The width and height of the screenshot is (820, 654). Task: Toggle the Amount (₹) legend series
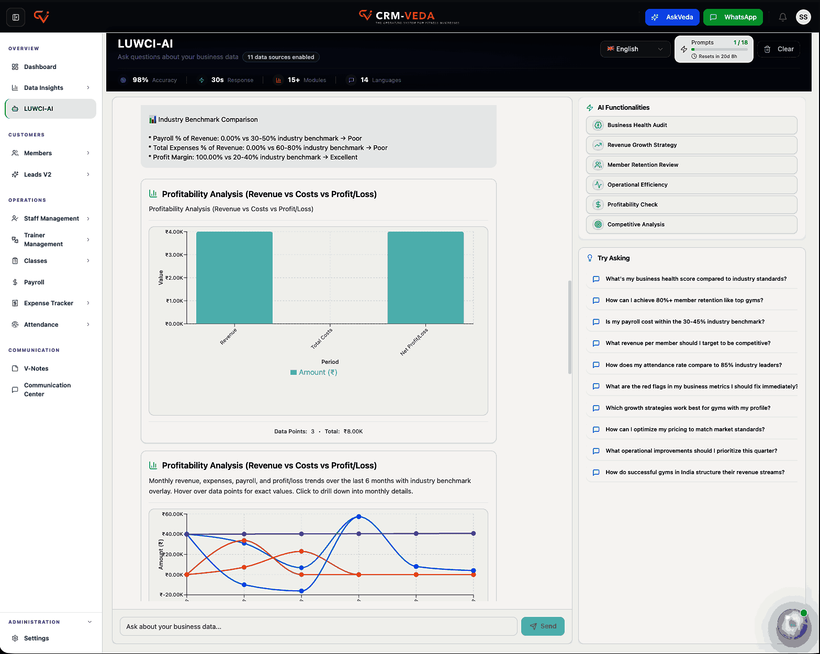point(314,372)
